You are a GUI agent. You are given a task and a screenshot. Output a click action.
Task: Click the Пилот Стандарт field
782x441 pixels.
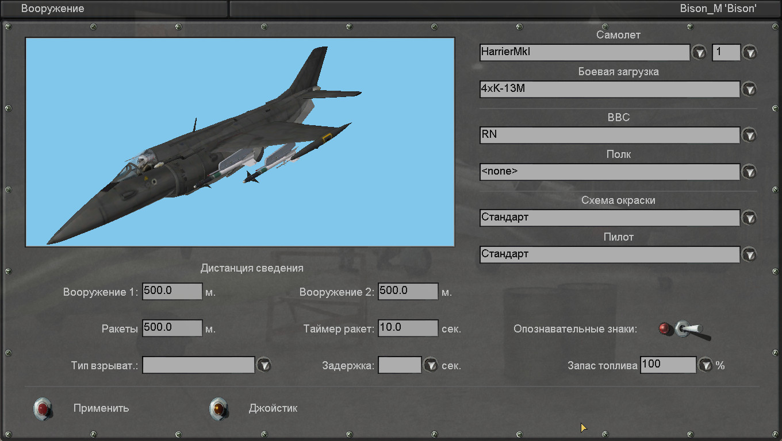609,254
